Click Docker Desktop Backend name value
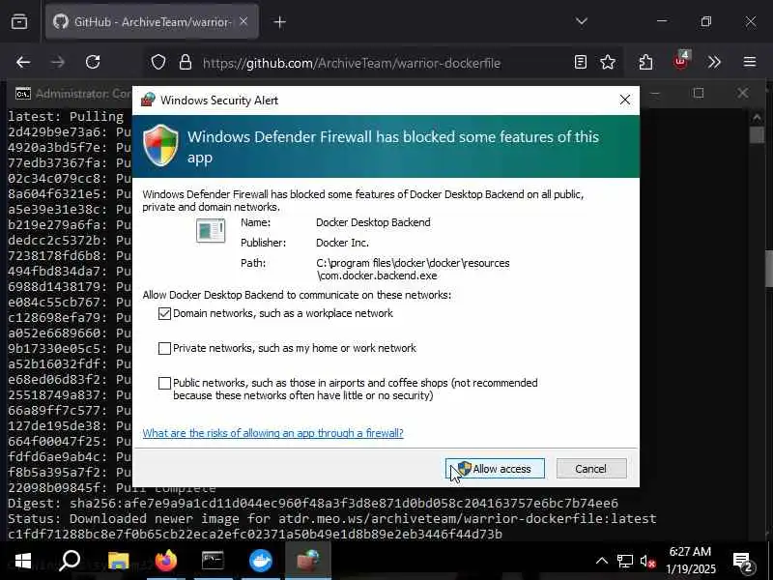 pos(373,222)
